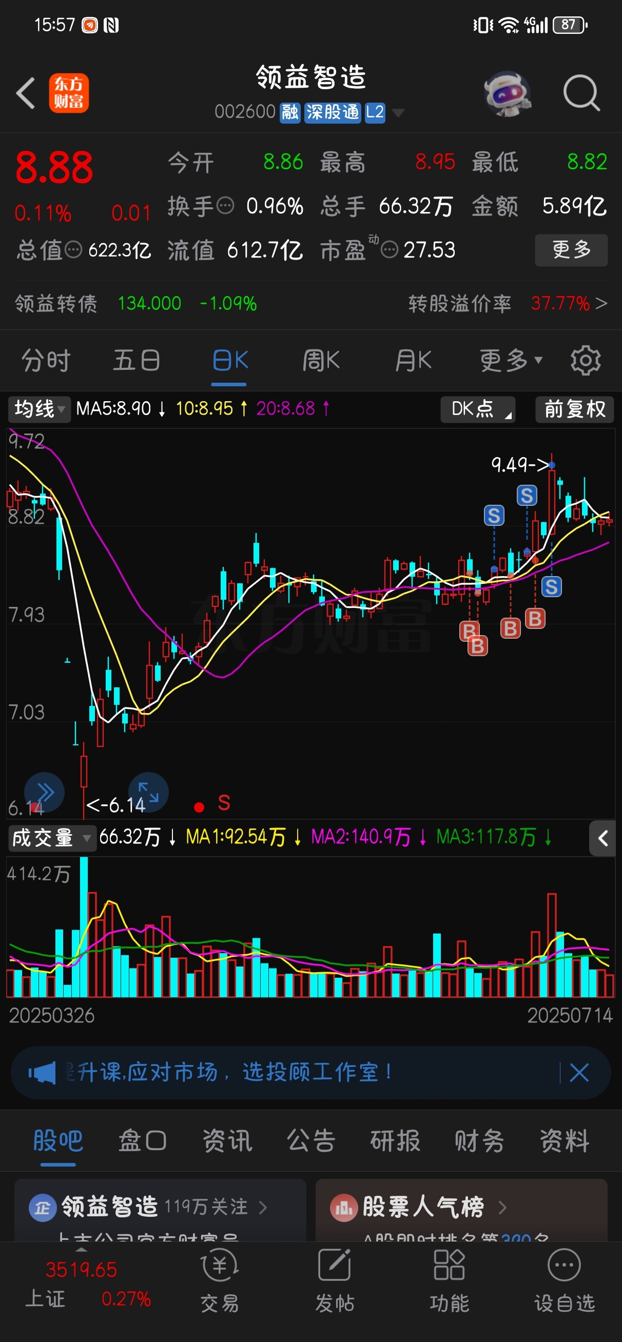This screenshot has height=1342, width=622.
Task: Tap the 领益智造 stock title
Action: 312,77
